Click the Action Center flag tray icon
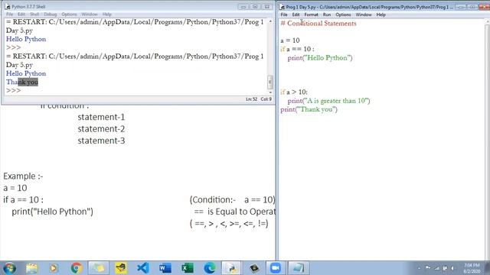The width and height of the screenshot is (490, 275). click(x=428, y=268)
